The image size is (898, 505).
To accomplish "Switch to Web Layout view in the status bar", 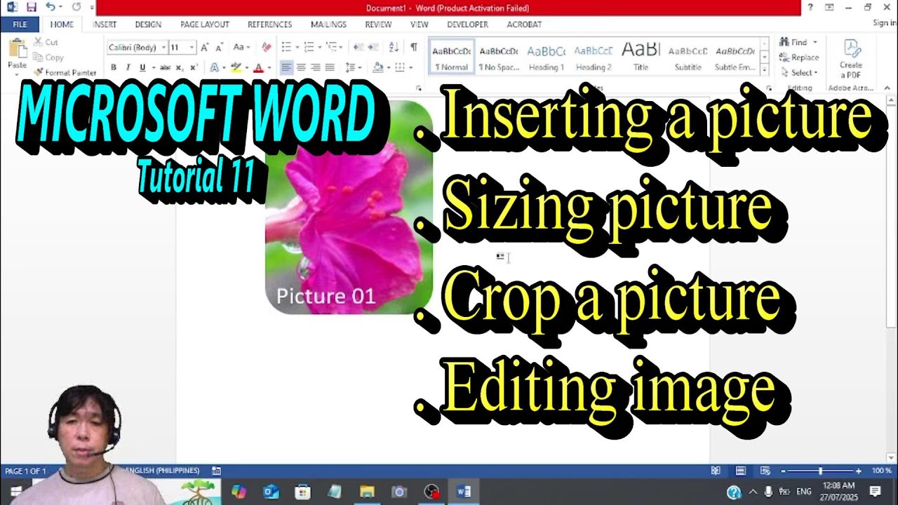I will pyautogui.click(x=765, y=471).
